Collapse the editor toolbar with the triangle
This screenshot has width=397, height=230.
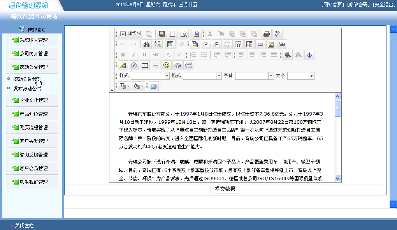click(x=112, y=90)
